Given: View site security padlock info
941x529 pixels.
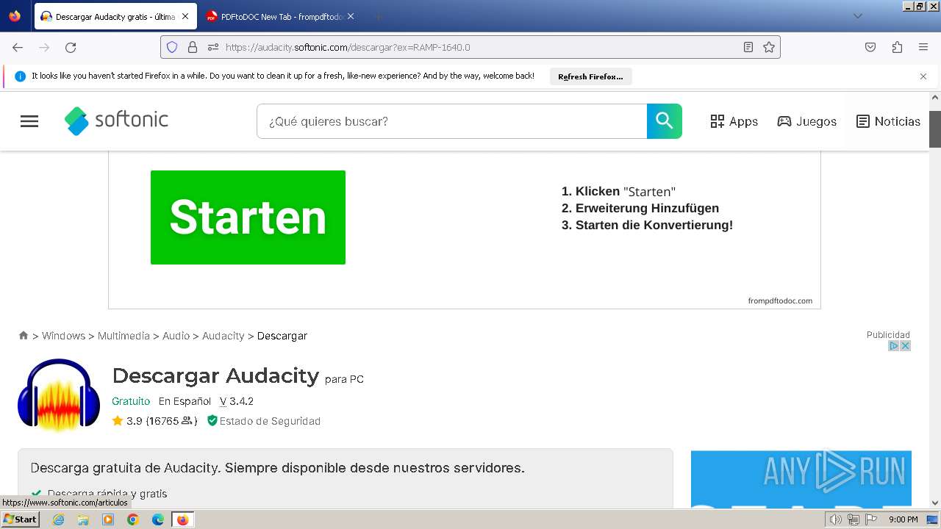Looking at the screenshot, I should pos(193,47).
